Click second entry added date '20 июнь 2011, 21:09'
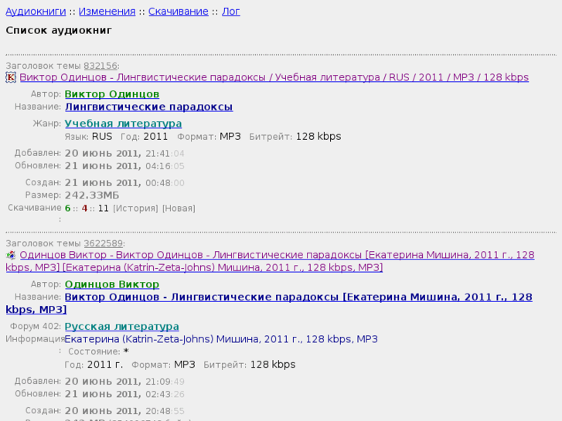562x421 pixels. 124,382
